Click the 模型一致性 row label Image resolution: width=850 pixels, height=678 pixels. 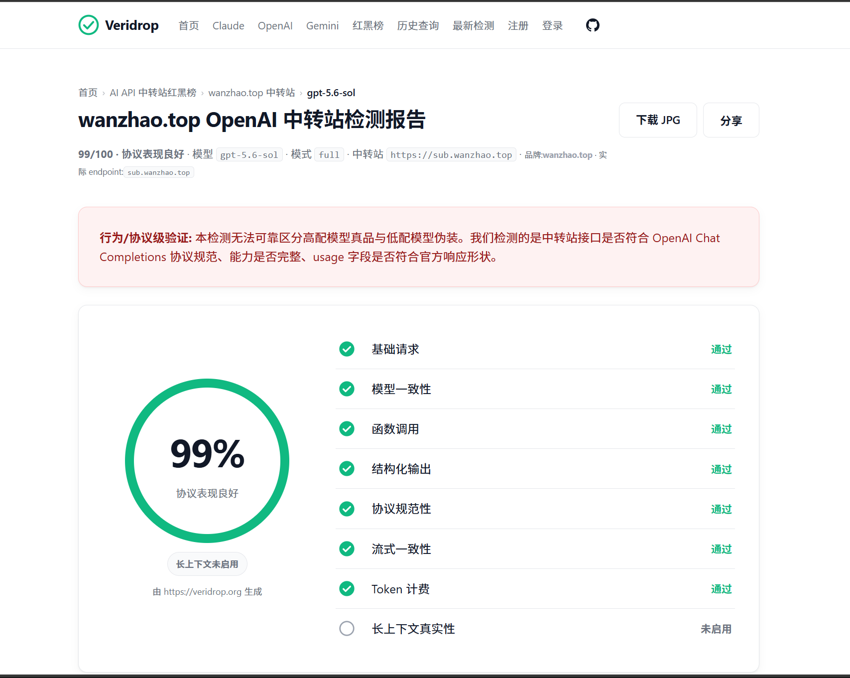coord(401,389)
